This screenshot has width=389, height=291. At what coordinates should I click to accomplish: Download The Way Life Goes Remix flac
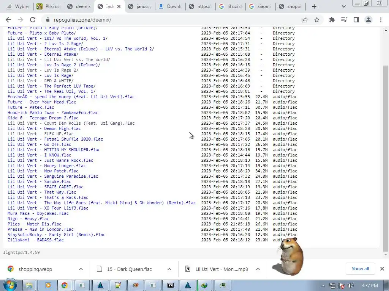[102, 203]
